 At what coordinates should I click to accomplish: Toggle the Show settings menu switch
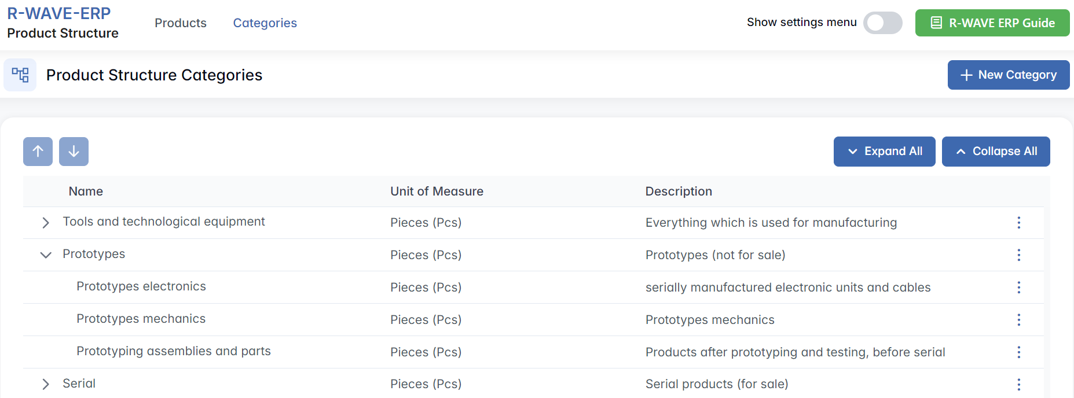882,23
